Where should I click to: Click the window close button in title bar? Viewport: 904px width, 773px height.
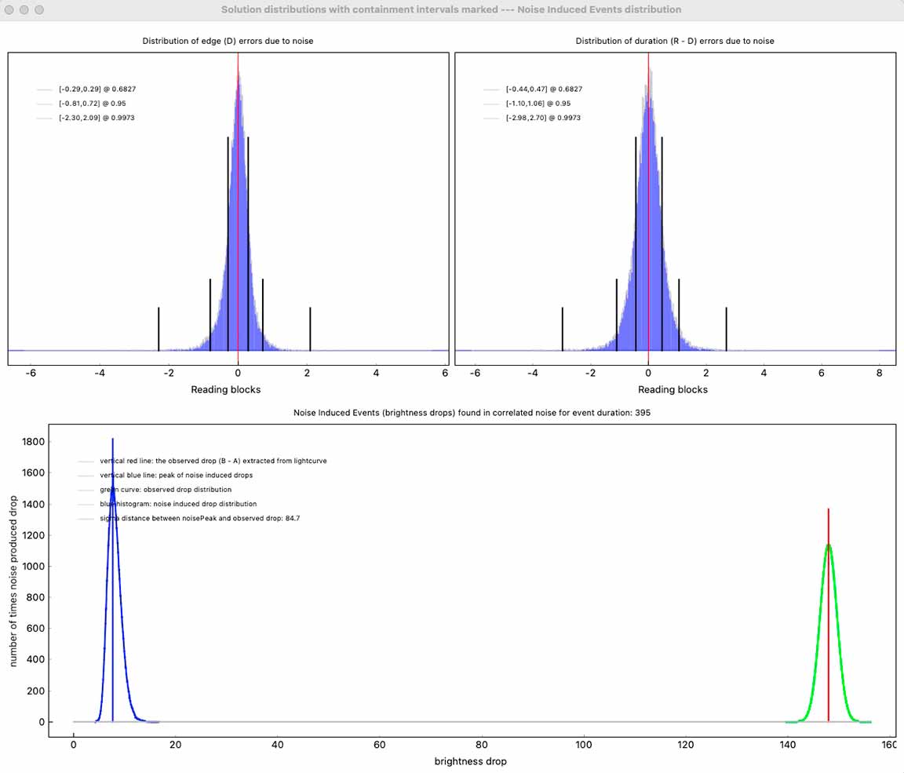(9, 9)
